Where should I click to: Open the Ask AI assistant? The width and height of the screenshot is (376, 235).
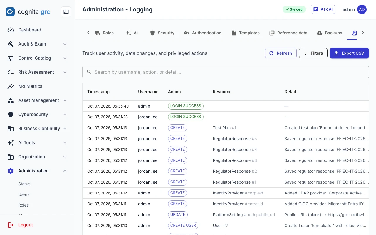323,9
